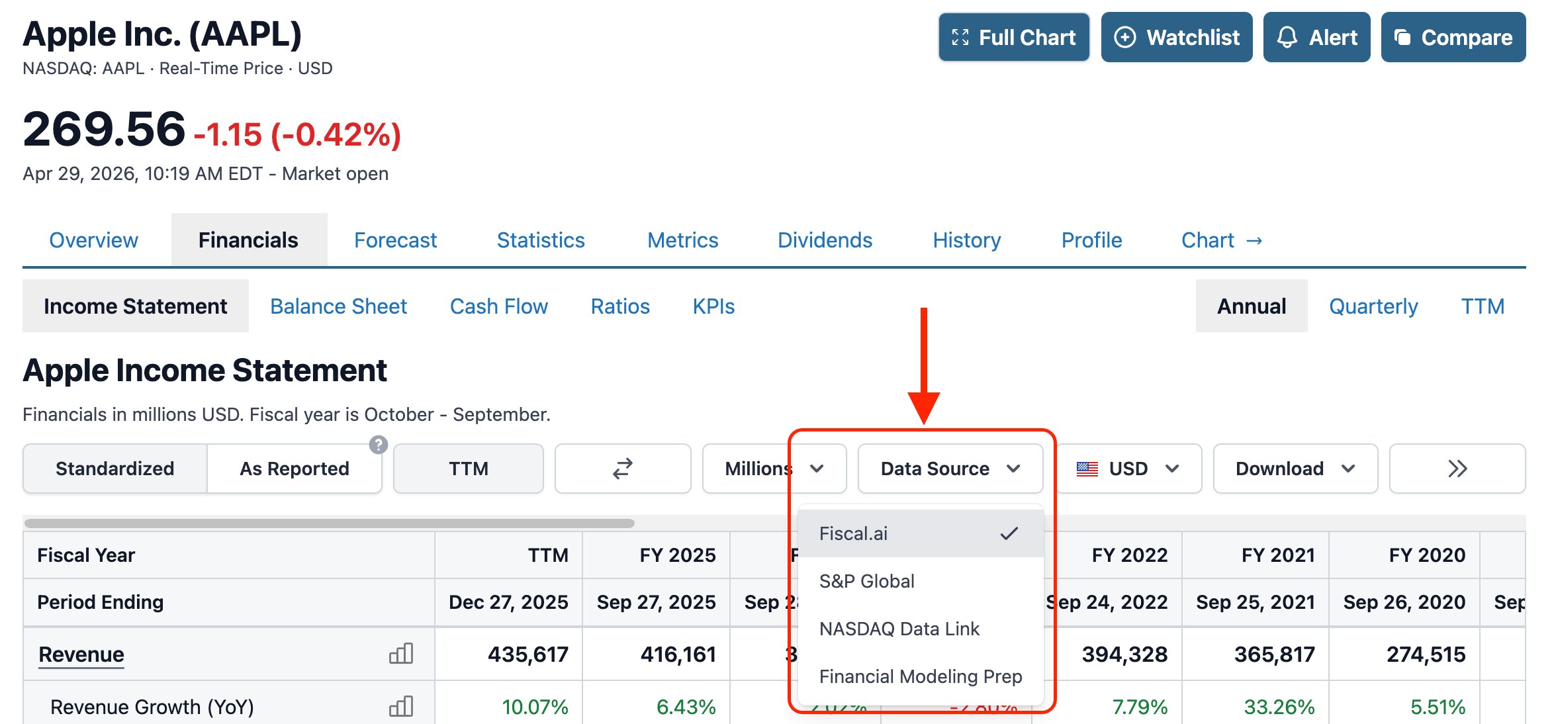Click FY 2025 revenue value 416,161
This screenshot has width=1554, height=724.
pyautogui.click(x=678, y=655)
